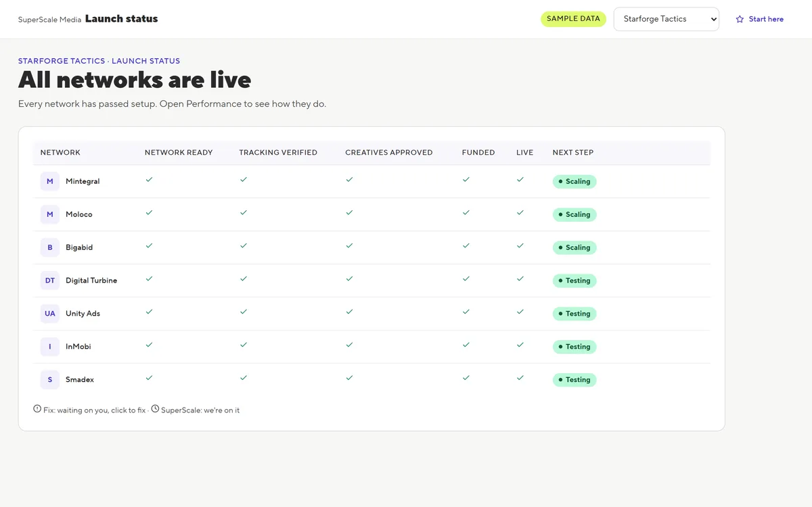Click Unity Ads' Creatives Approved checkmark
Image resolution: width=812 pixels, height=507 pixels.
coord(349,312)
